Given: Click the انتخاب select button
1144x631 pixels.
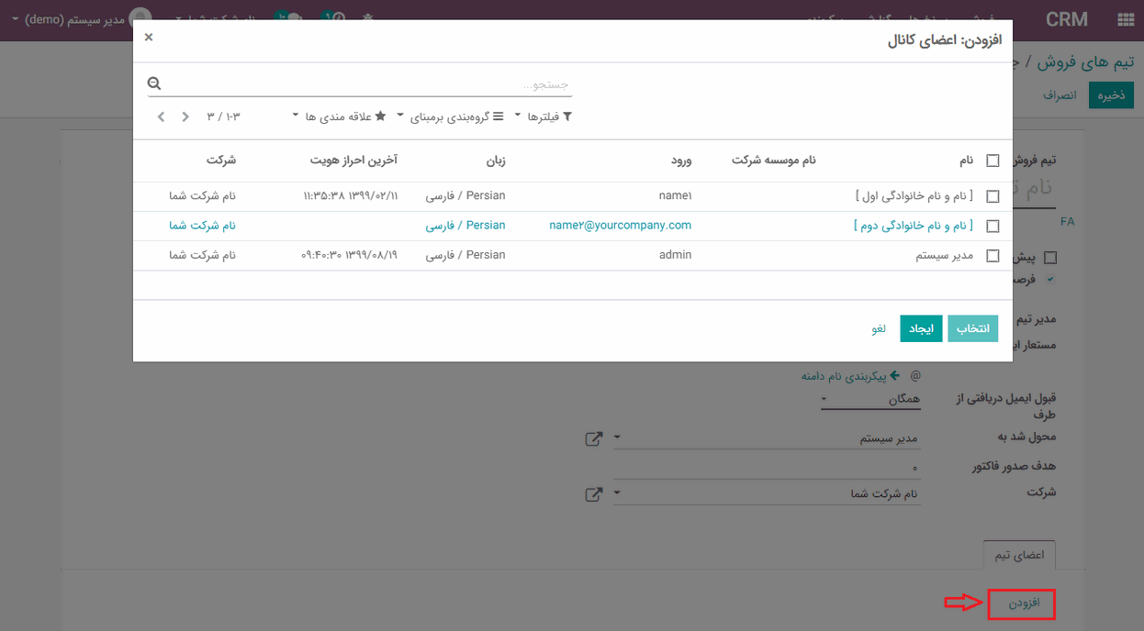Looking at the screenshot, I should pyautogui.click(x=972, y=328).
